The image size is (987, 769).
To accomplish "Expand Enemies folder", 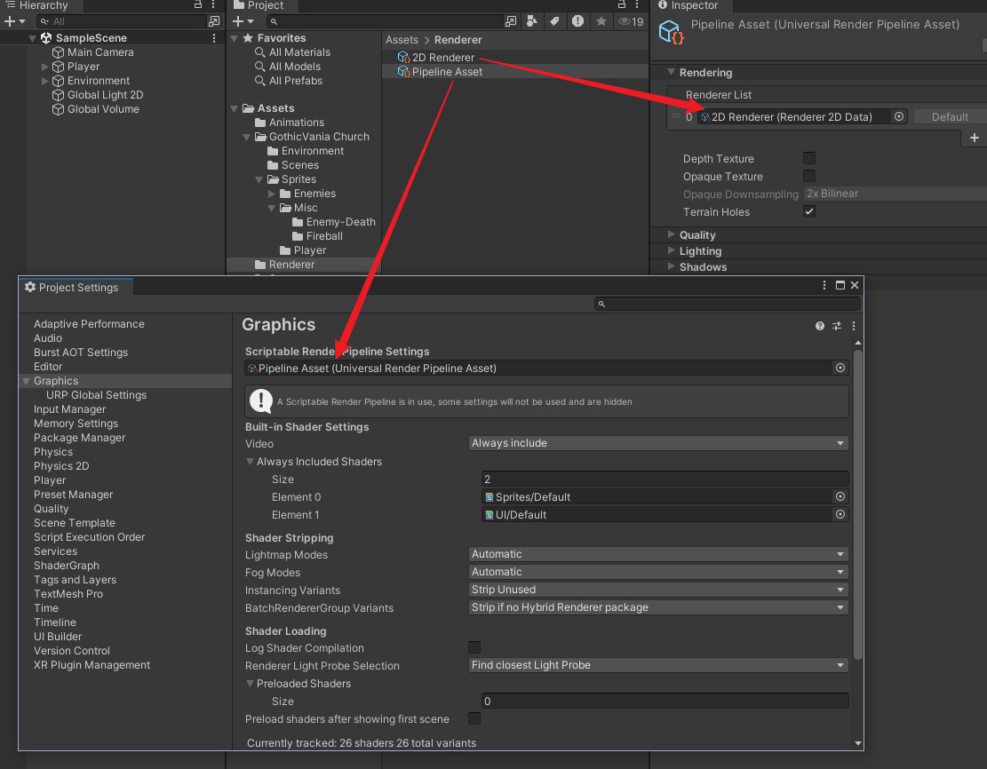I will pos(271,194).
